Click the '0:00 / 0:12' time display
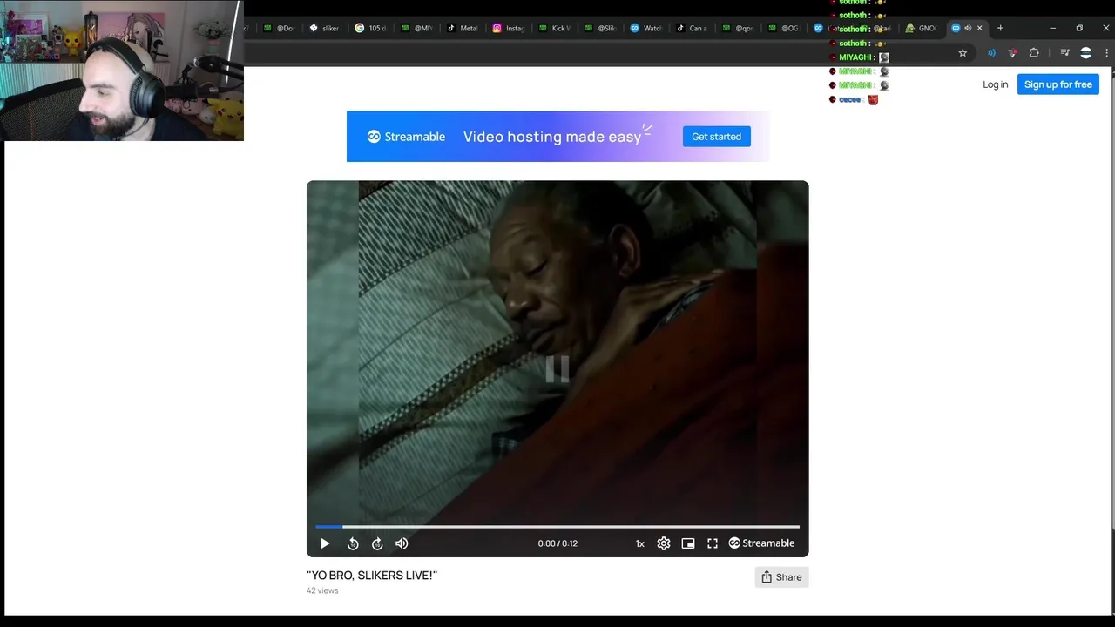Image resolution: width=1115 pixels, height=627 pixels. 557,543
